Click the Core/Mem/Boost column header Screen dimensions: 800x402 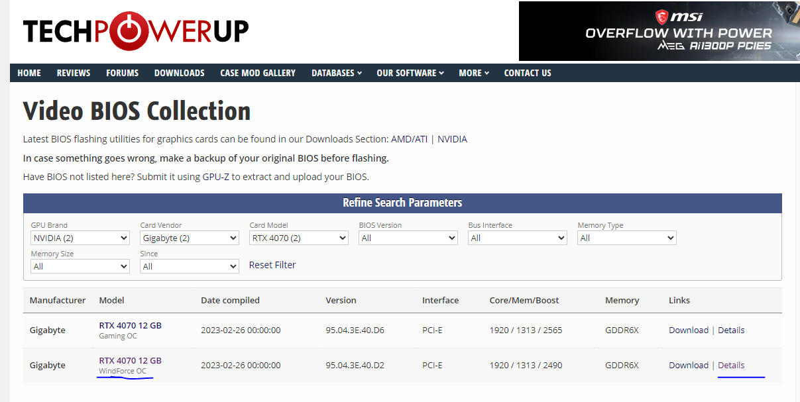[x=524, y=300]
